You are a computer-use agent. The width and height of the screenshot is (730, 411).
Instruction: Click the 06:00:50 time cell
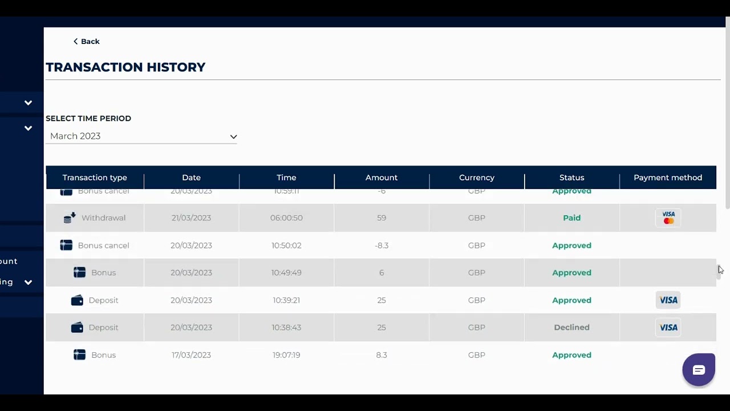tap(286, 217)
